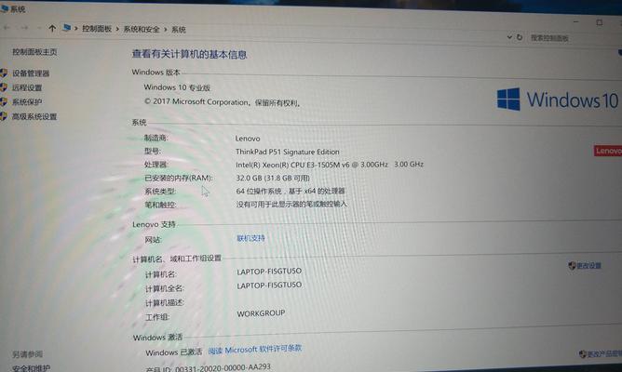Viewport: 622px width, 372px height.
Task: Click the WORKGROUP text
Action: (261, 313)
